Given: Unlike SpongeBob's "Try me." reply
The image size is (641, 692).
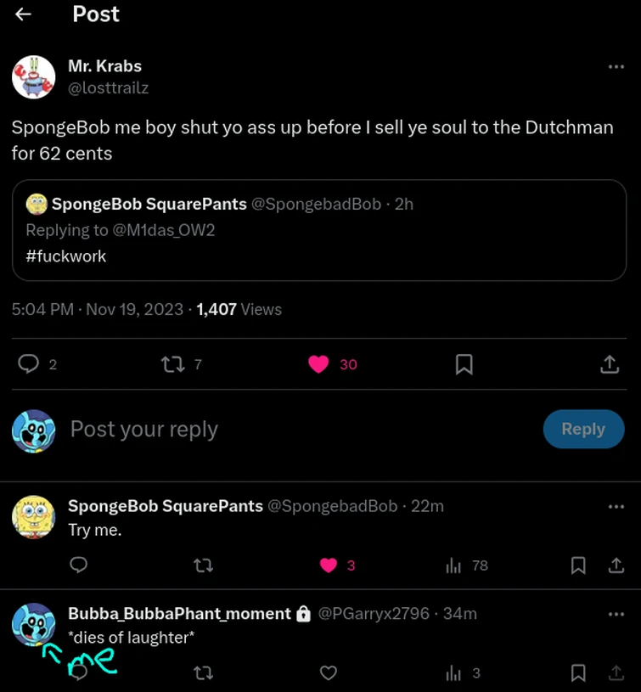Looking at the screenshot, I should pos(329,565).
